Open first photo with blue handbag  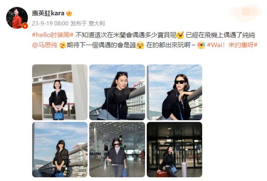click(60, 92)
